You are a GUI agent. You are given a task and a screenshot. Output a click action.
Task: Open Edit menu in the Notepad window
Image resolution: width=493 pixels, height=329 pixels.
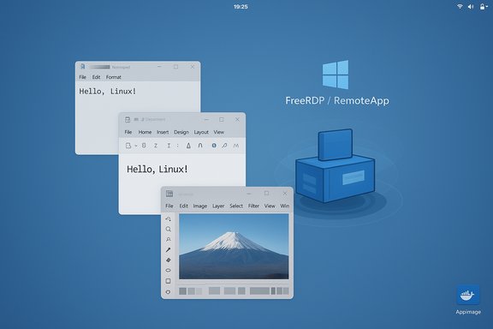point(96,77)
